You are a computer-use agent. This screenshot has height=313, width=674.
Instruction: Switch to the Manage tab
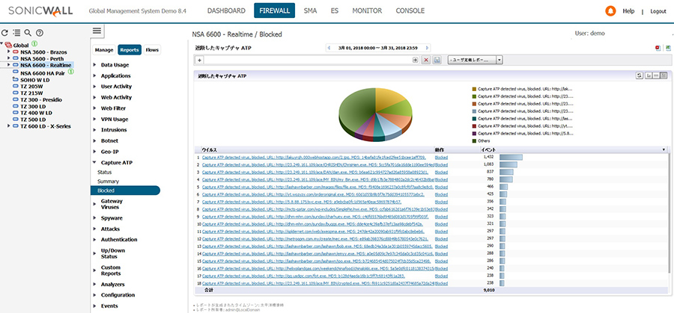click(104, 50)
